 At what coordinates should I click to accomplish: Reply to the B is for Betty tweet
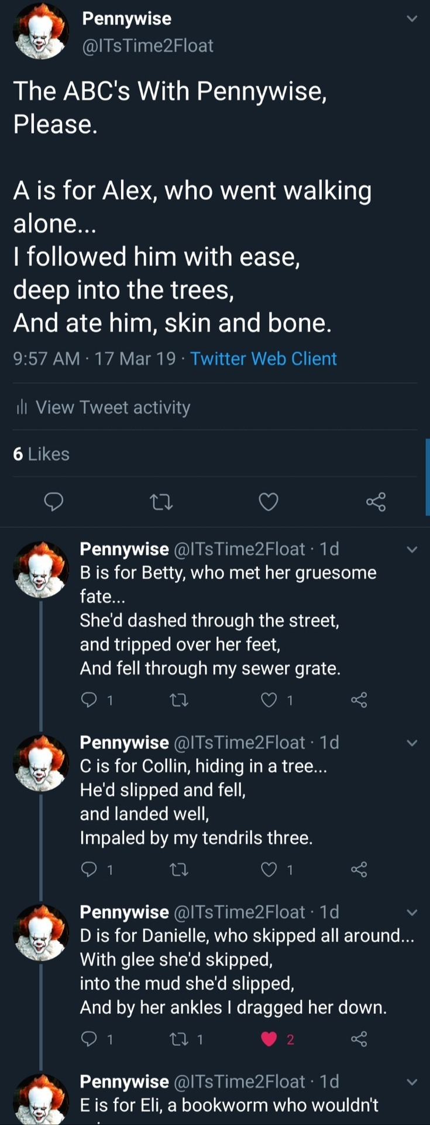tap(88, 700)
